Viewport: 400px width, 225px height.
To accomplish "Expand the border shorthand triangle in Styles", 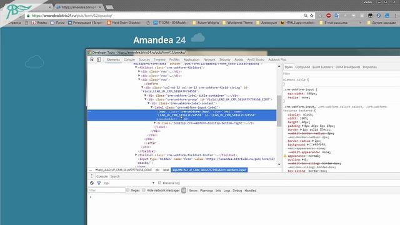I will 301,129.
